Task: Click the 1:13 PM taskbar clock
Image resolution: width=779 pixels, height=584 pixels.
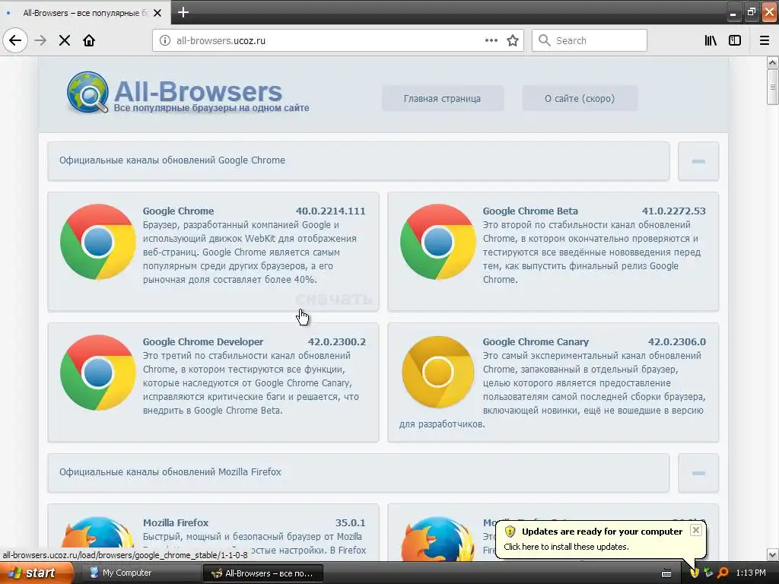Action: click(751, 573)
